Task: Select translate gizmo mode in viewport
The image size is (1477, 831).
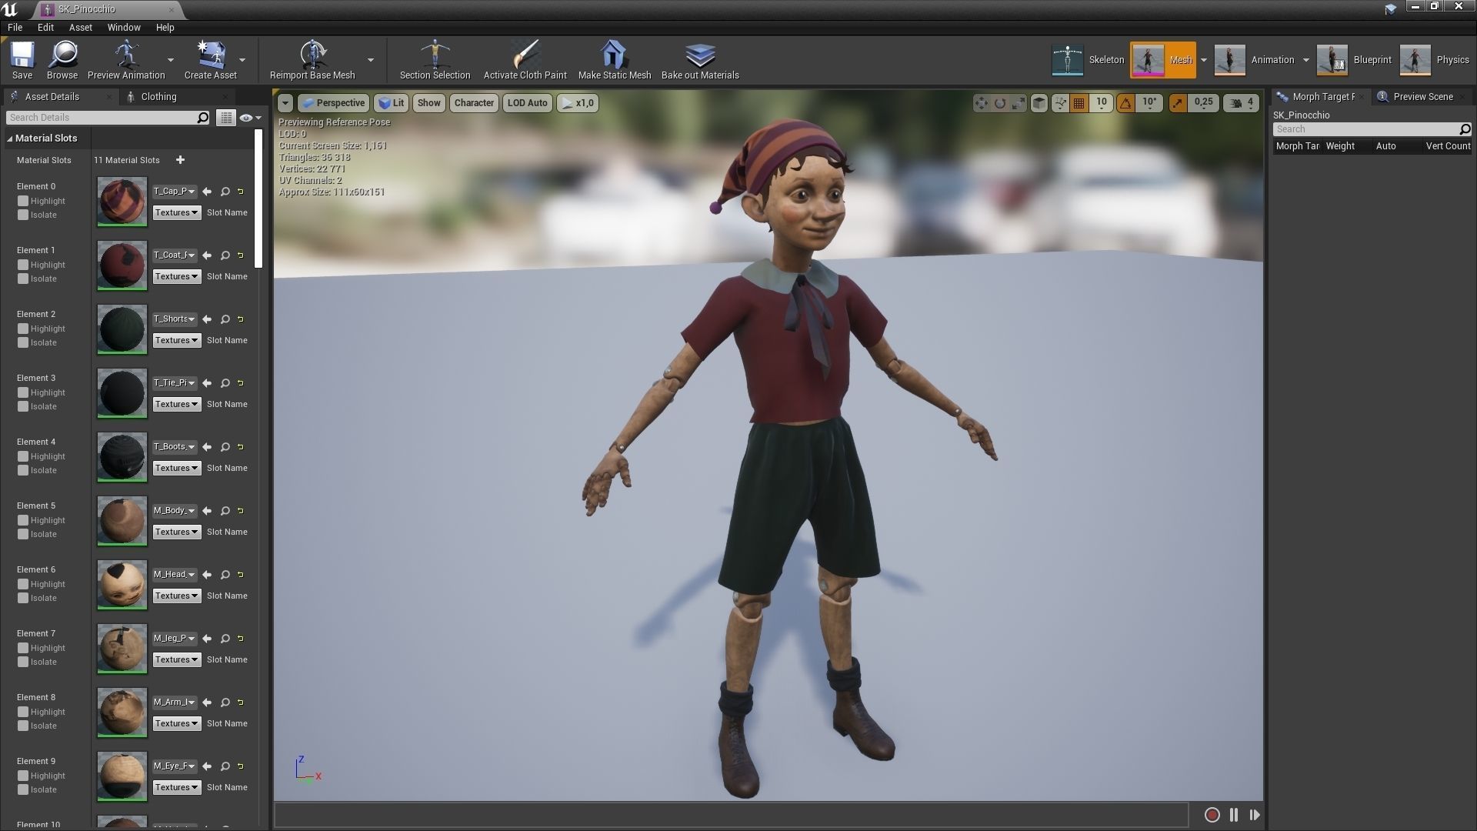Action: [981, 103]
